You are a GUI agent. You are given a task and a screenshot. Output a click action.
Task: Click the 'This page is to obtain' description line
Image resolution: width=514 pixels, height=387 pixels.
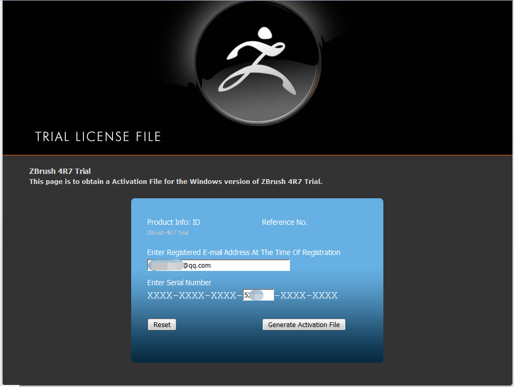176,181
